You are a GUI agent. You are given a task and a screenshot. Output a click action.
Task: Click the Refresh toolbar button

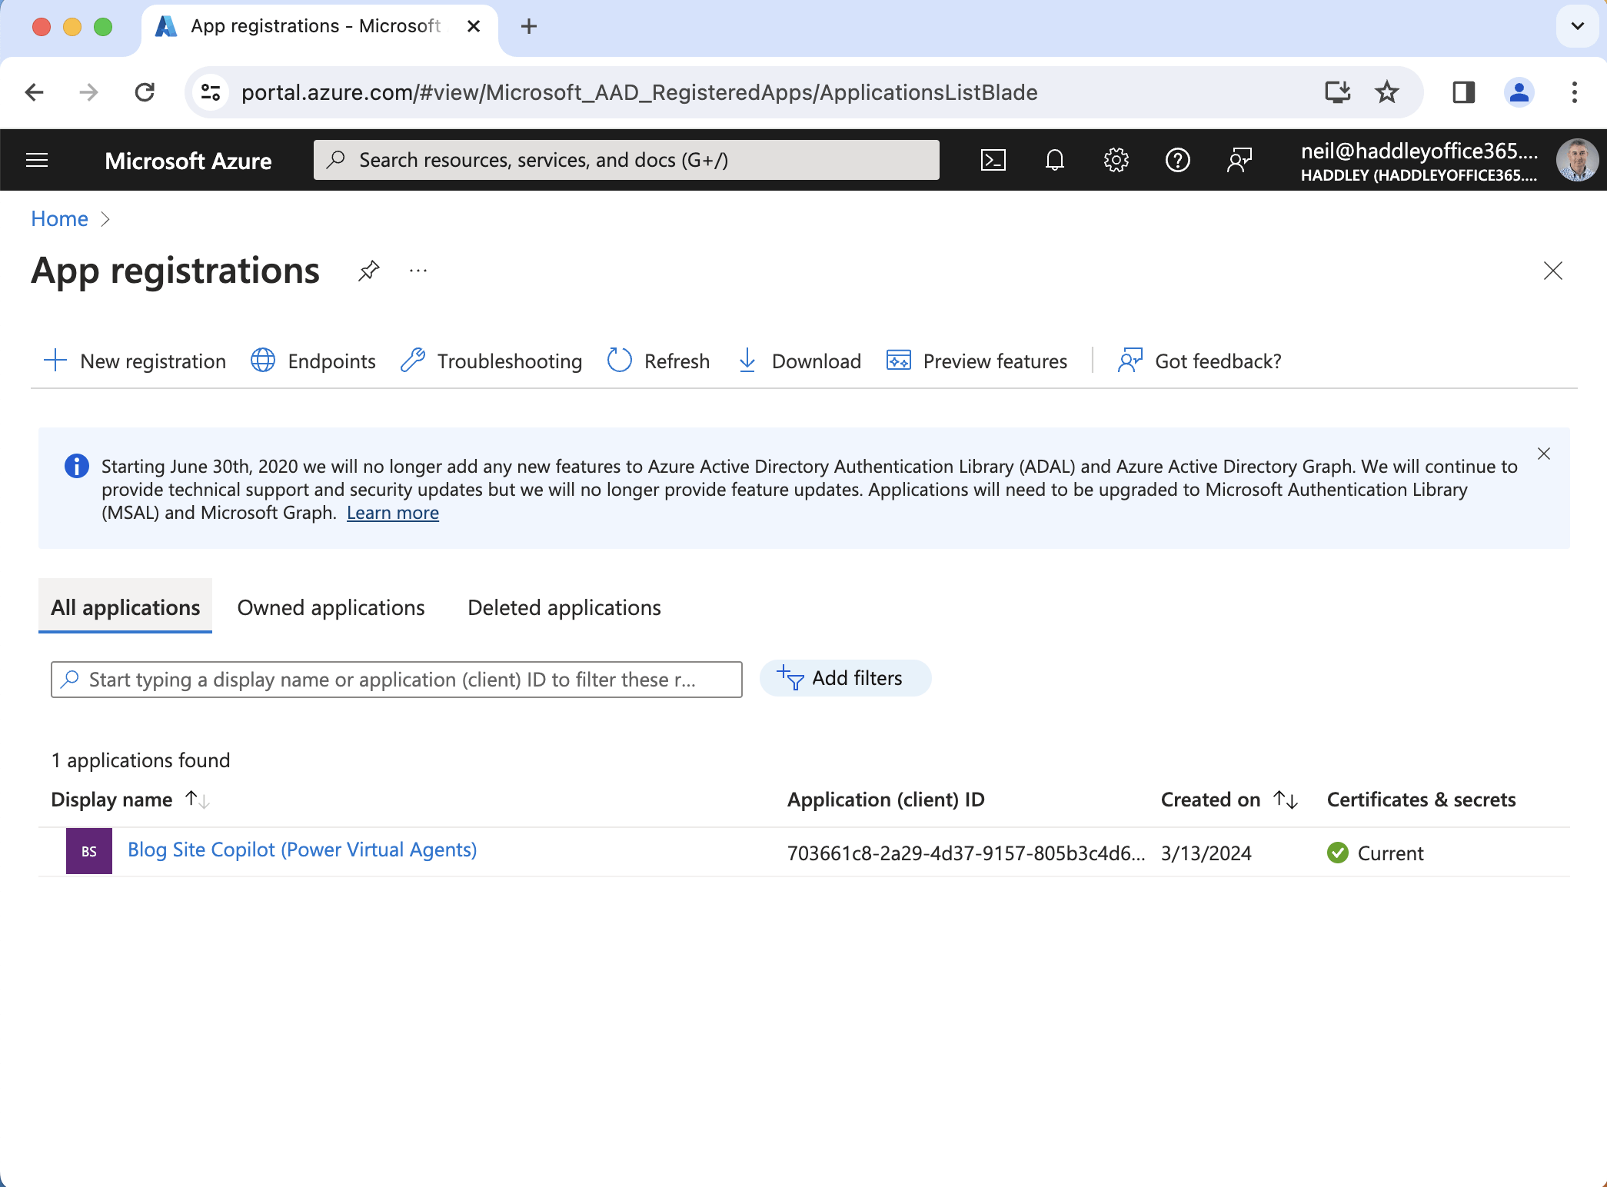pyautogui.click(x=658, y=361)
